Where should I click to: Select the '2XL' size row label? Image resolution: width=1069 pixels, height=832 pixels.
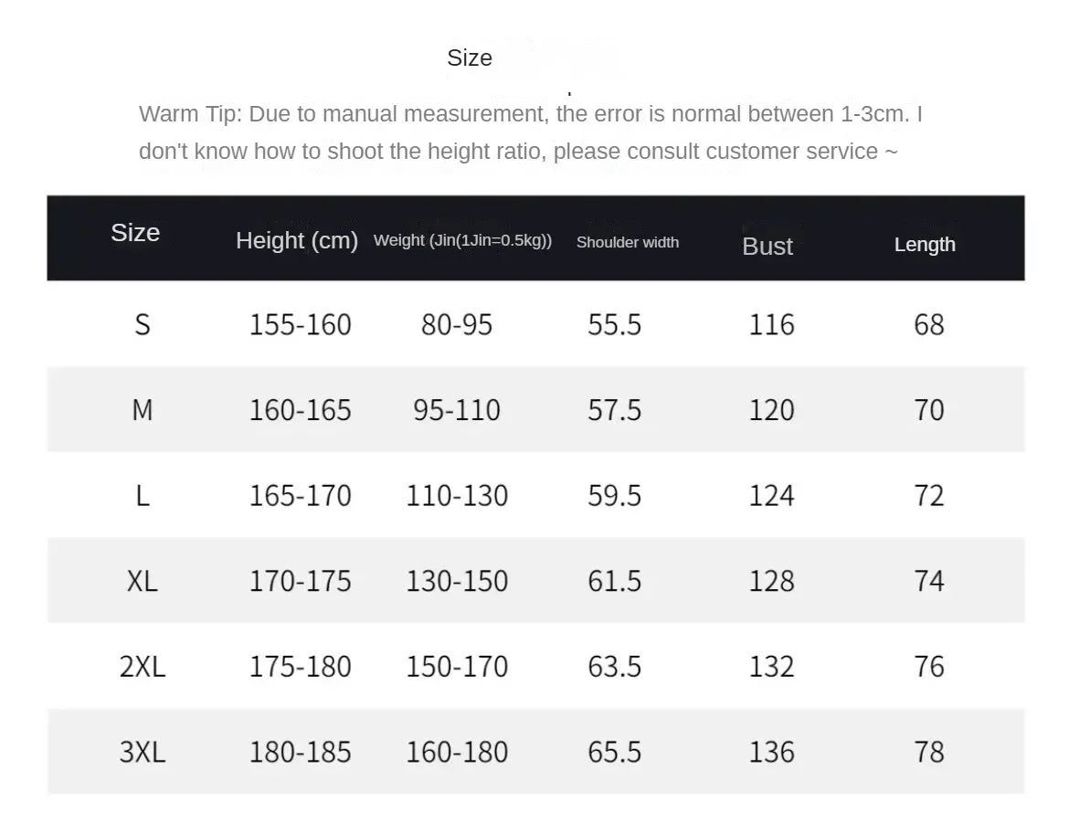143,667
